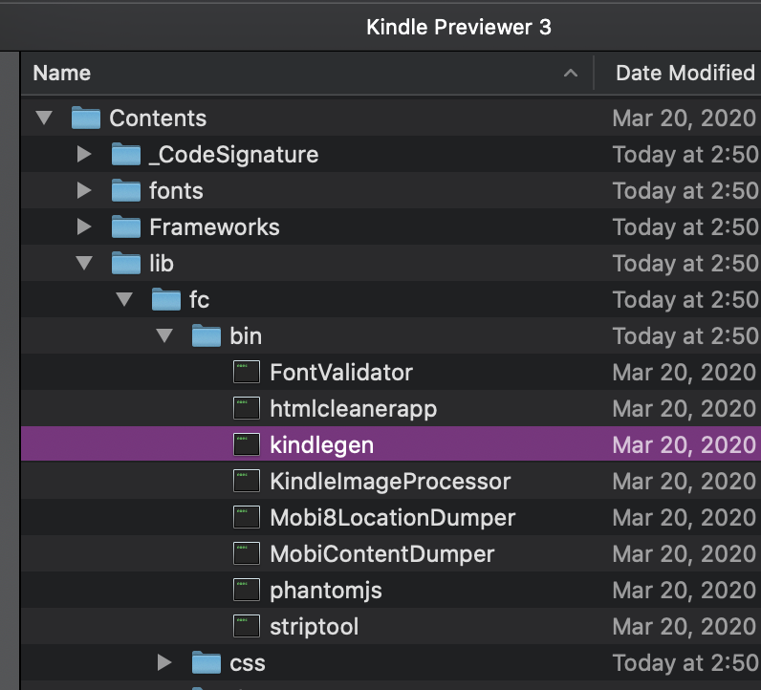
Task: Click the FontValidator executable icon
Action: [x=247, y=372]
